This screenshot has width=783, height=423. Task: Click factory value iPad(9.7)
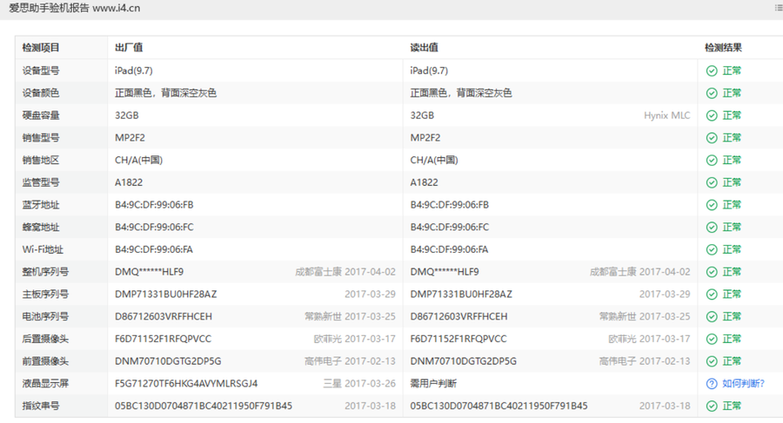(134, 71)
